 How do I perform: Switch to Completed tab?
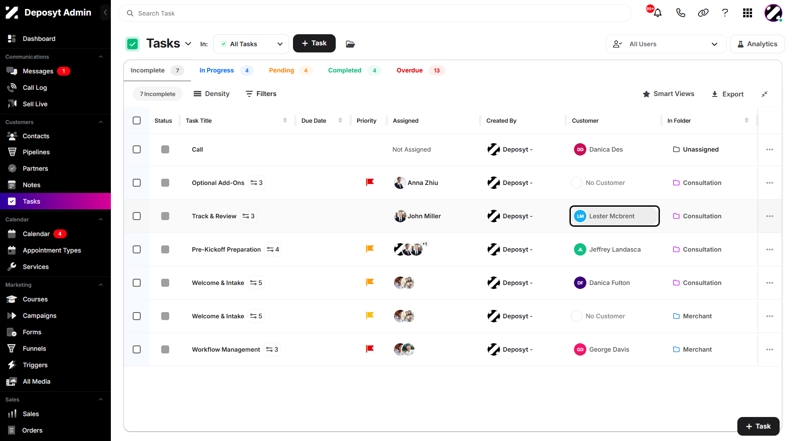click(x=354, y=70)
